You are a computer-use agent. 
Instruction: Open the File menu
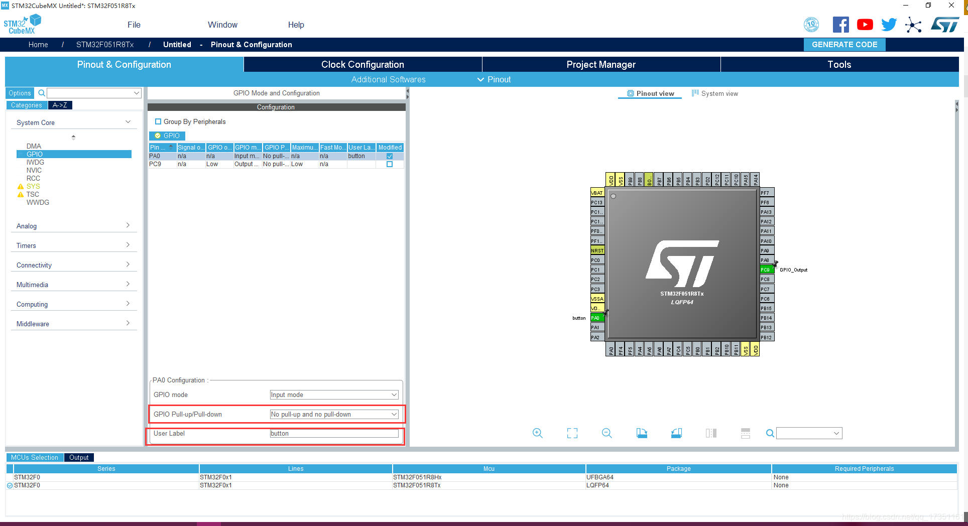click(134, 25)
